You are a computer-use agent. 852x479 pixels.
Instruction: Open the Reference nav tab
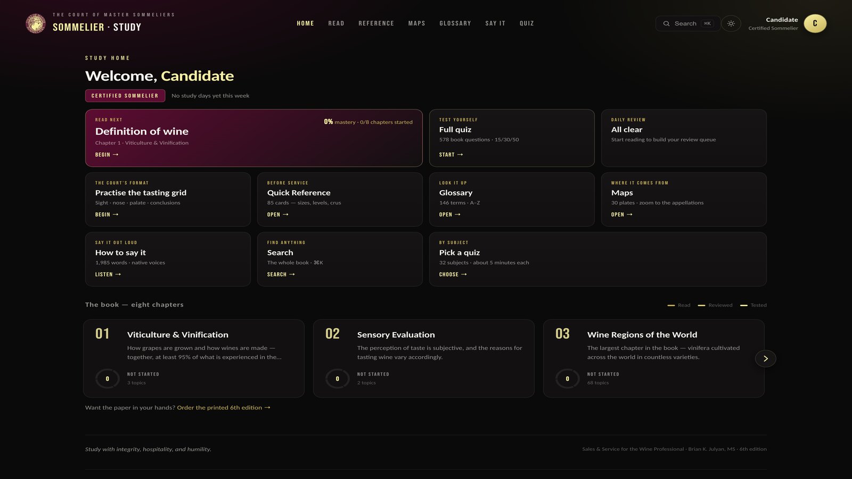tap(376, 23)
